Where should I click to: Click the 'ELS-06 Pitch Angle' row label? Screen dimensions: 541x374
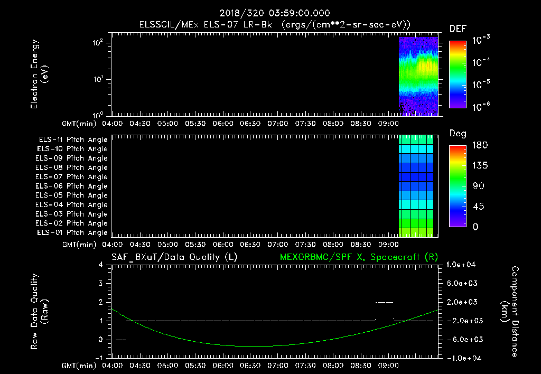tap(71, 186)
